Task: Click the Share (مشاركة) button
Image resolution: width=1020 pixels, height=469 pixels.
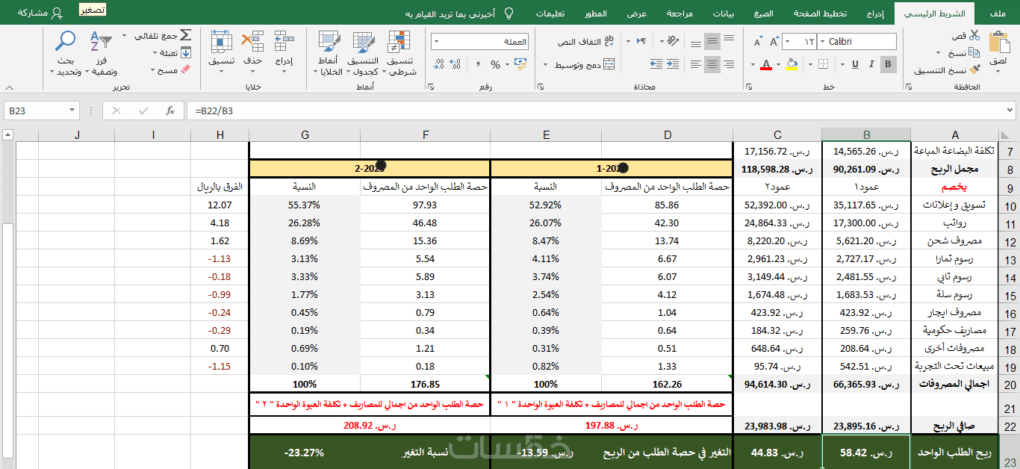Action: pos(40,13)
